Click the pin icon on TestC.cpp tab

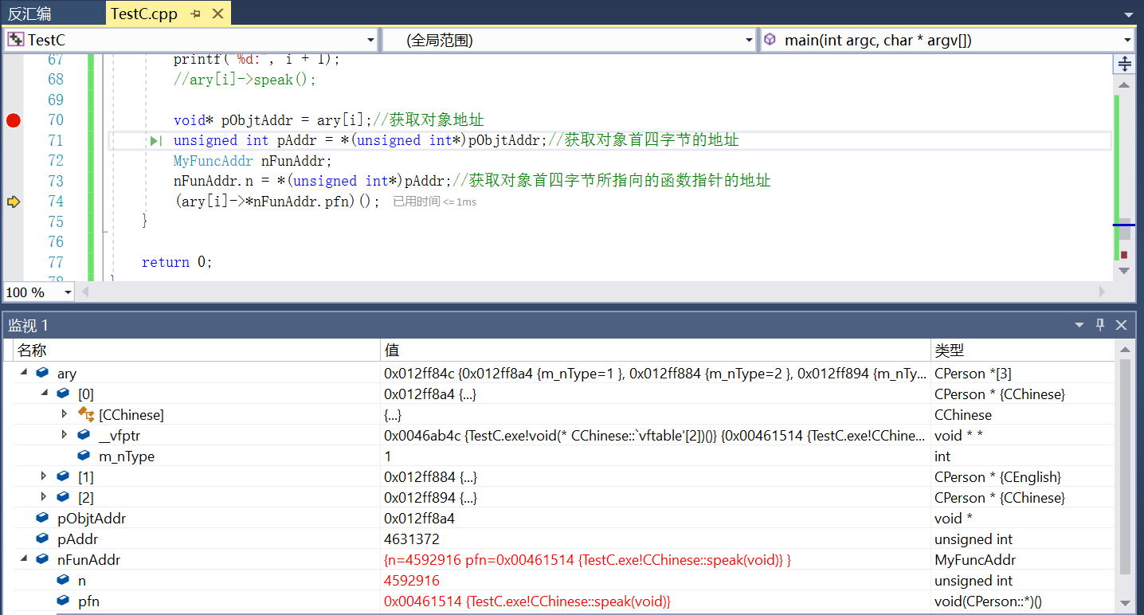pos(195,14)
